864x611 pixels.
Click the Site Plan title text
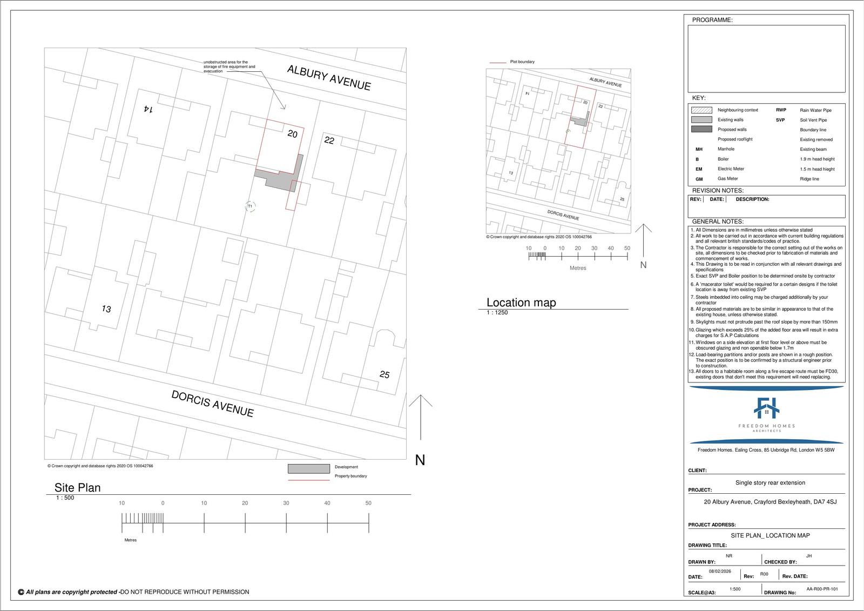tap(77, 488)
